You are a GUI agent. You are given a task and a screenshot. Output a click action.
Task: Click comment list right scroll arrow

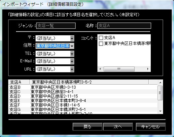point(148,69)
